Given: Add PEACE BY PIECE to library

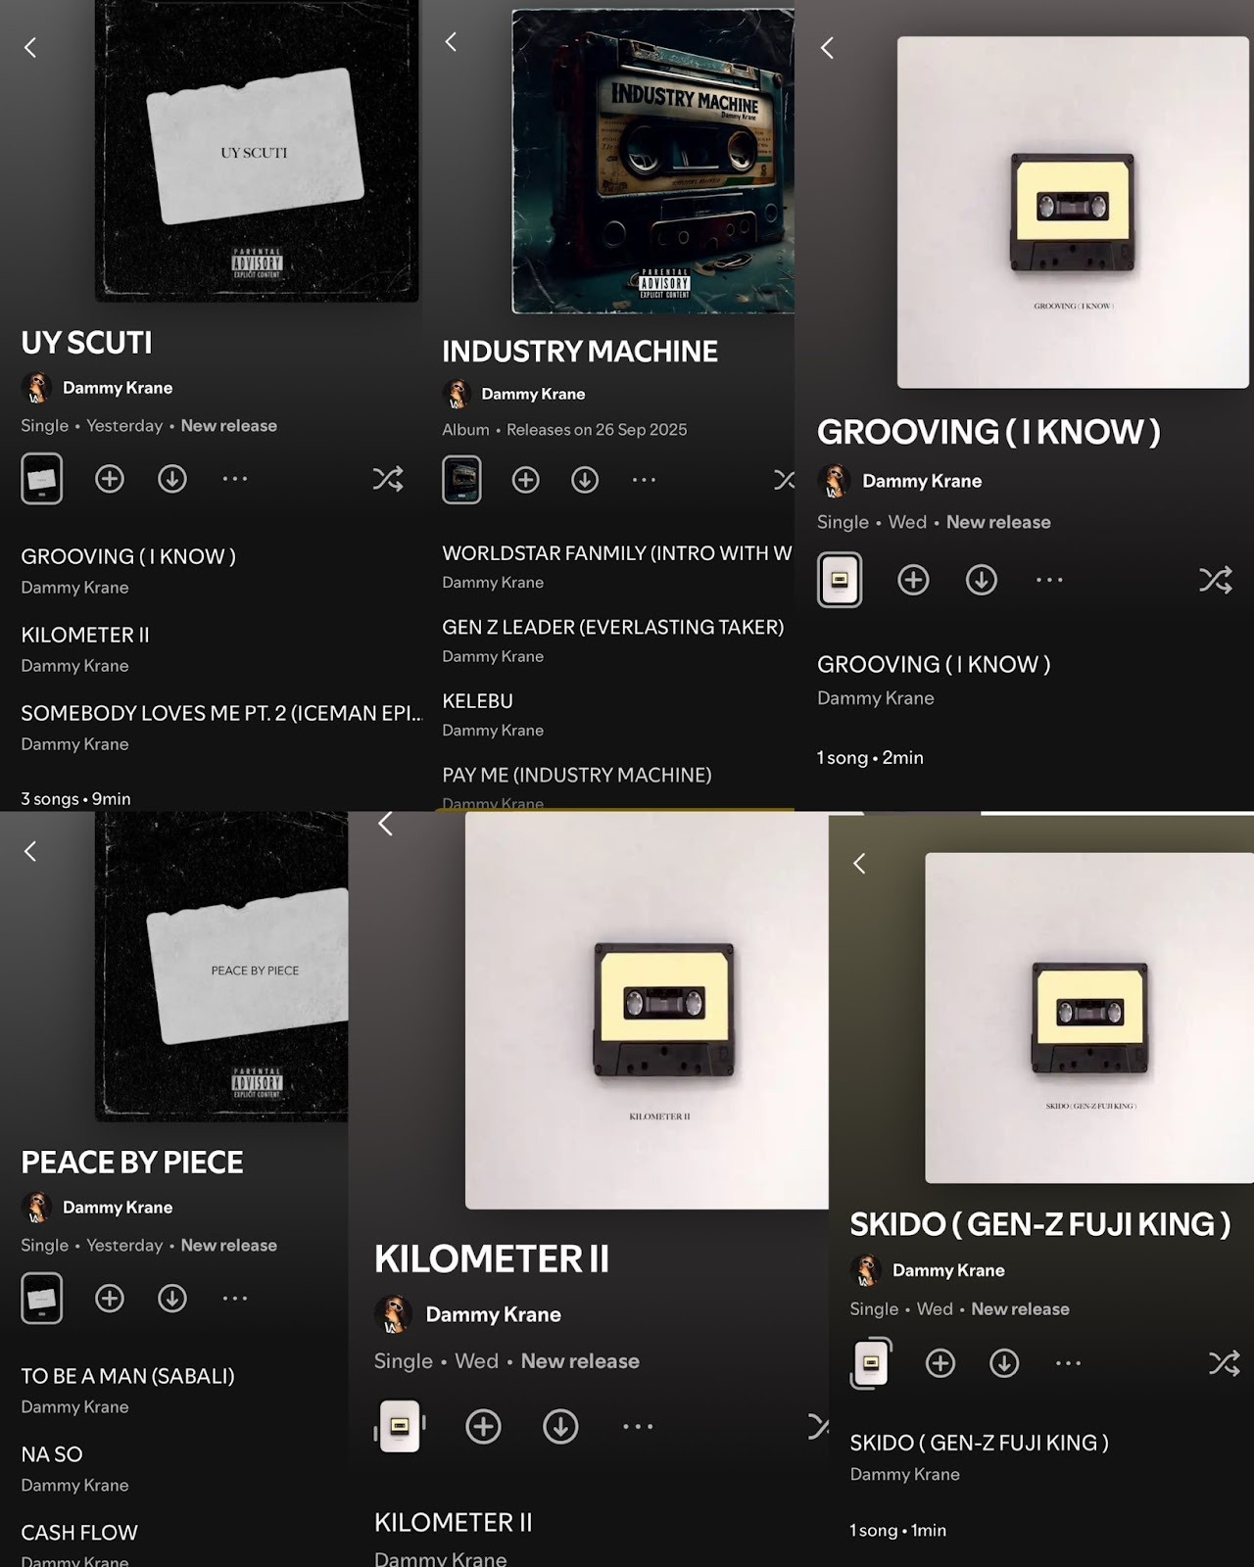Looking at the screenshot, I should click(110, 1299).
